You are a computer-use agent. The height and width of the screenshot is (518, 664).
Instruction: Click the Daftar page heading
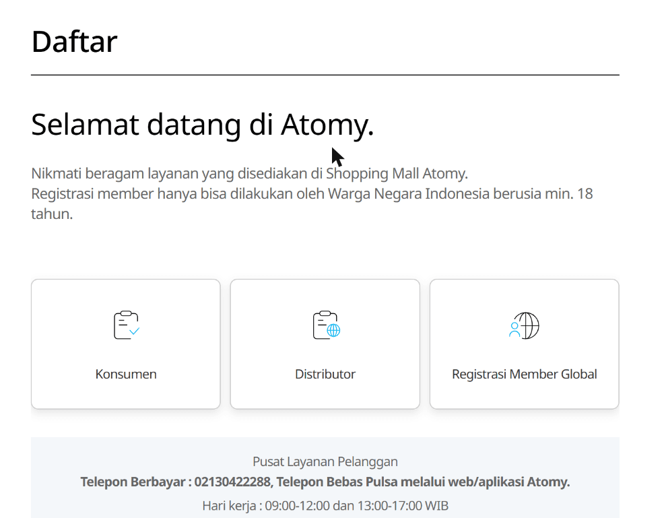point(74,42)
